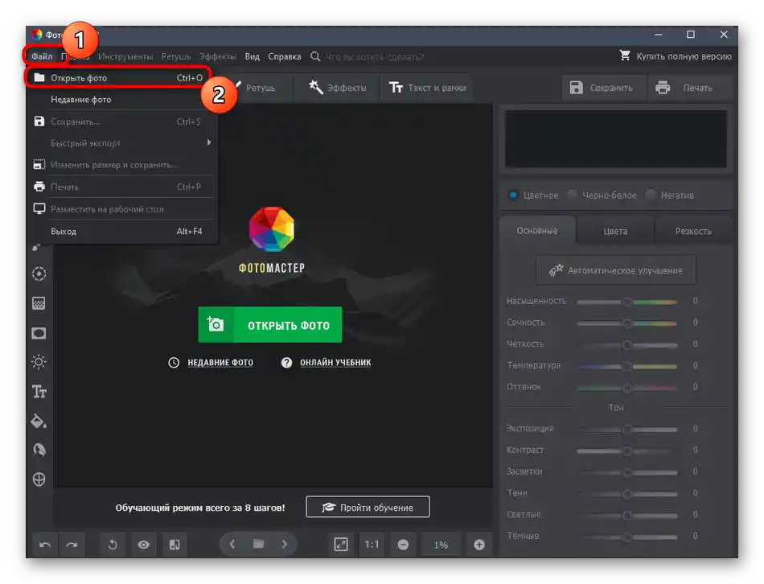Image resolution: width=764 pixels, height=584 pixels.
Task: Click the search field Что вы хотите сделать
Action: tap(374, 57)
